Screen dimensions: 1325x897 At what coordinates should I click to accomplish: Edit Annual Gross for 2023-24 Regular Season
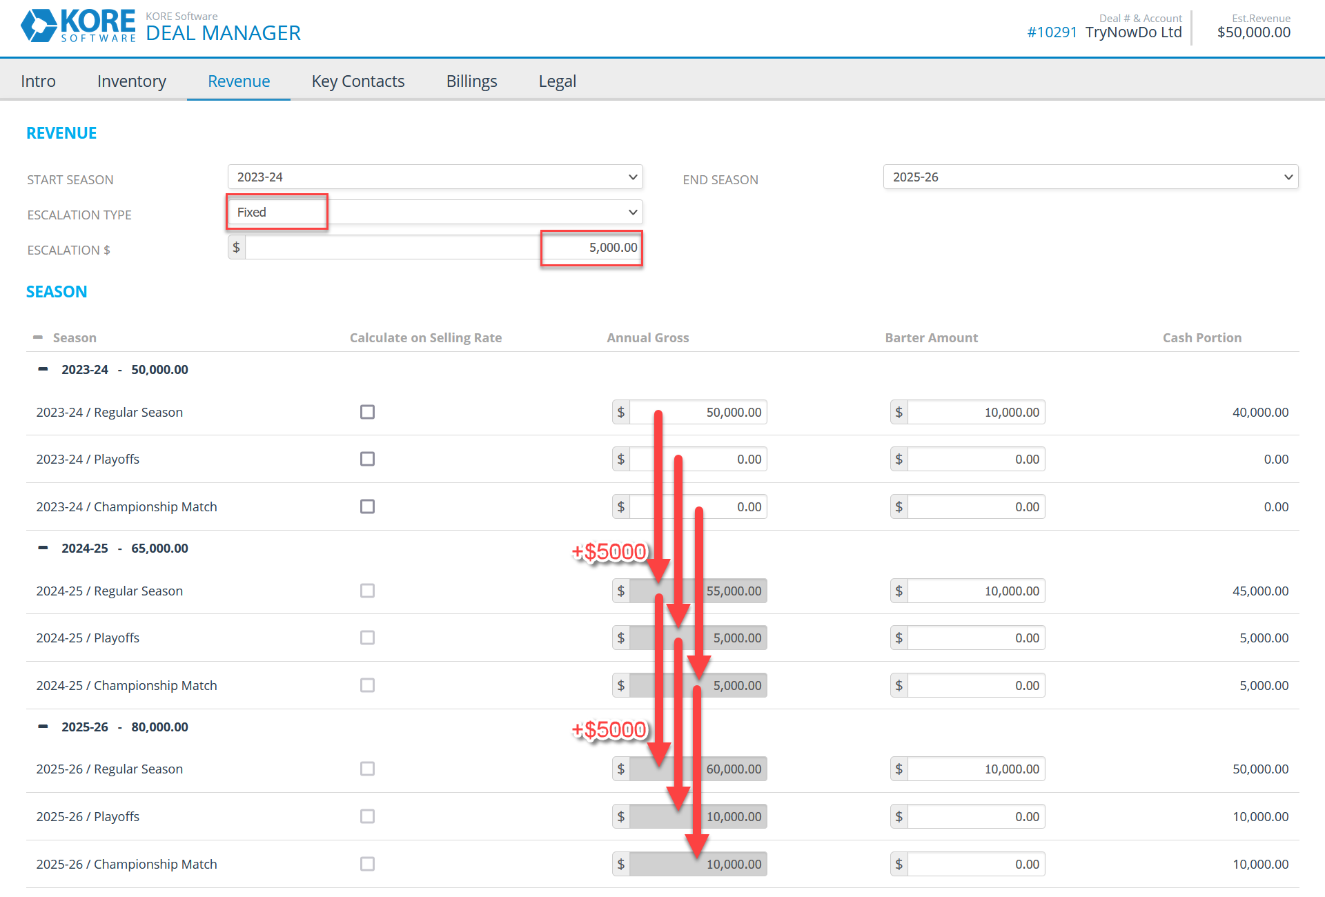click(698, 412)
